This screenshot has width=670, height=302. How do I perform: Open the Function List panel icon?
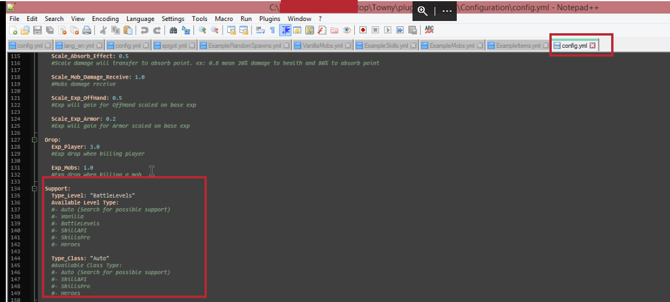tap(322, 30)
